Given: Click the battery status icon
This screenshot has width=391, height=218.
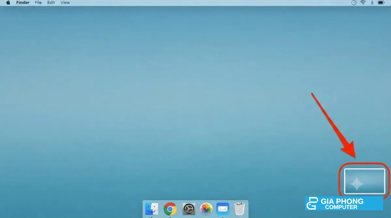Looking at the screenshot, I should 381,3.
